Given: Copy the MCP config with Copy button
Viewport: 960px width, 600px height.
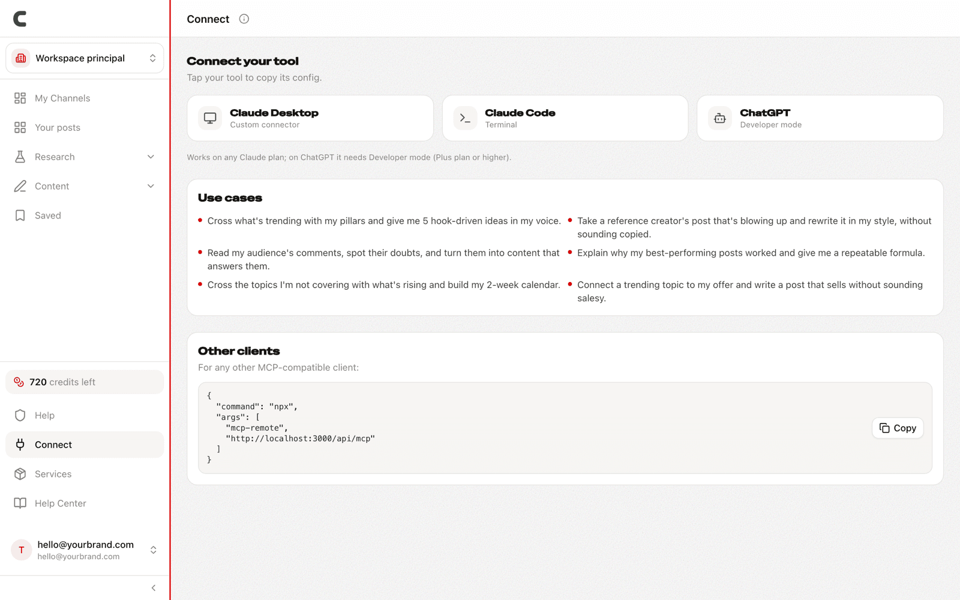Looking at the screenshot, I should coord(898,428).
